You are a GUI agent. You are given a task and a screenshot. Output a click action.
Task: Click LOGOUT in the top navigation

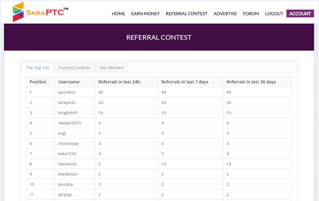pos(274,14)
